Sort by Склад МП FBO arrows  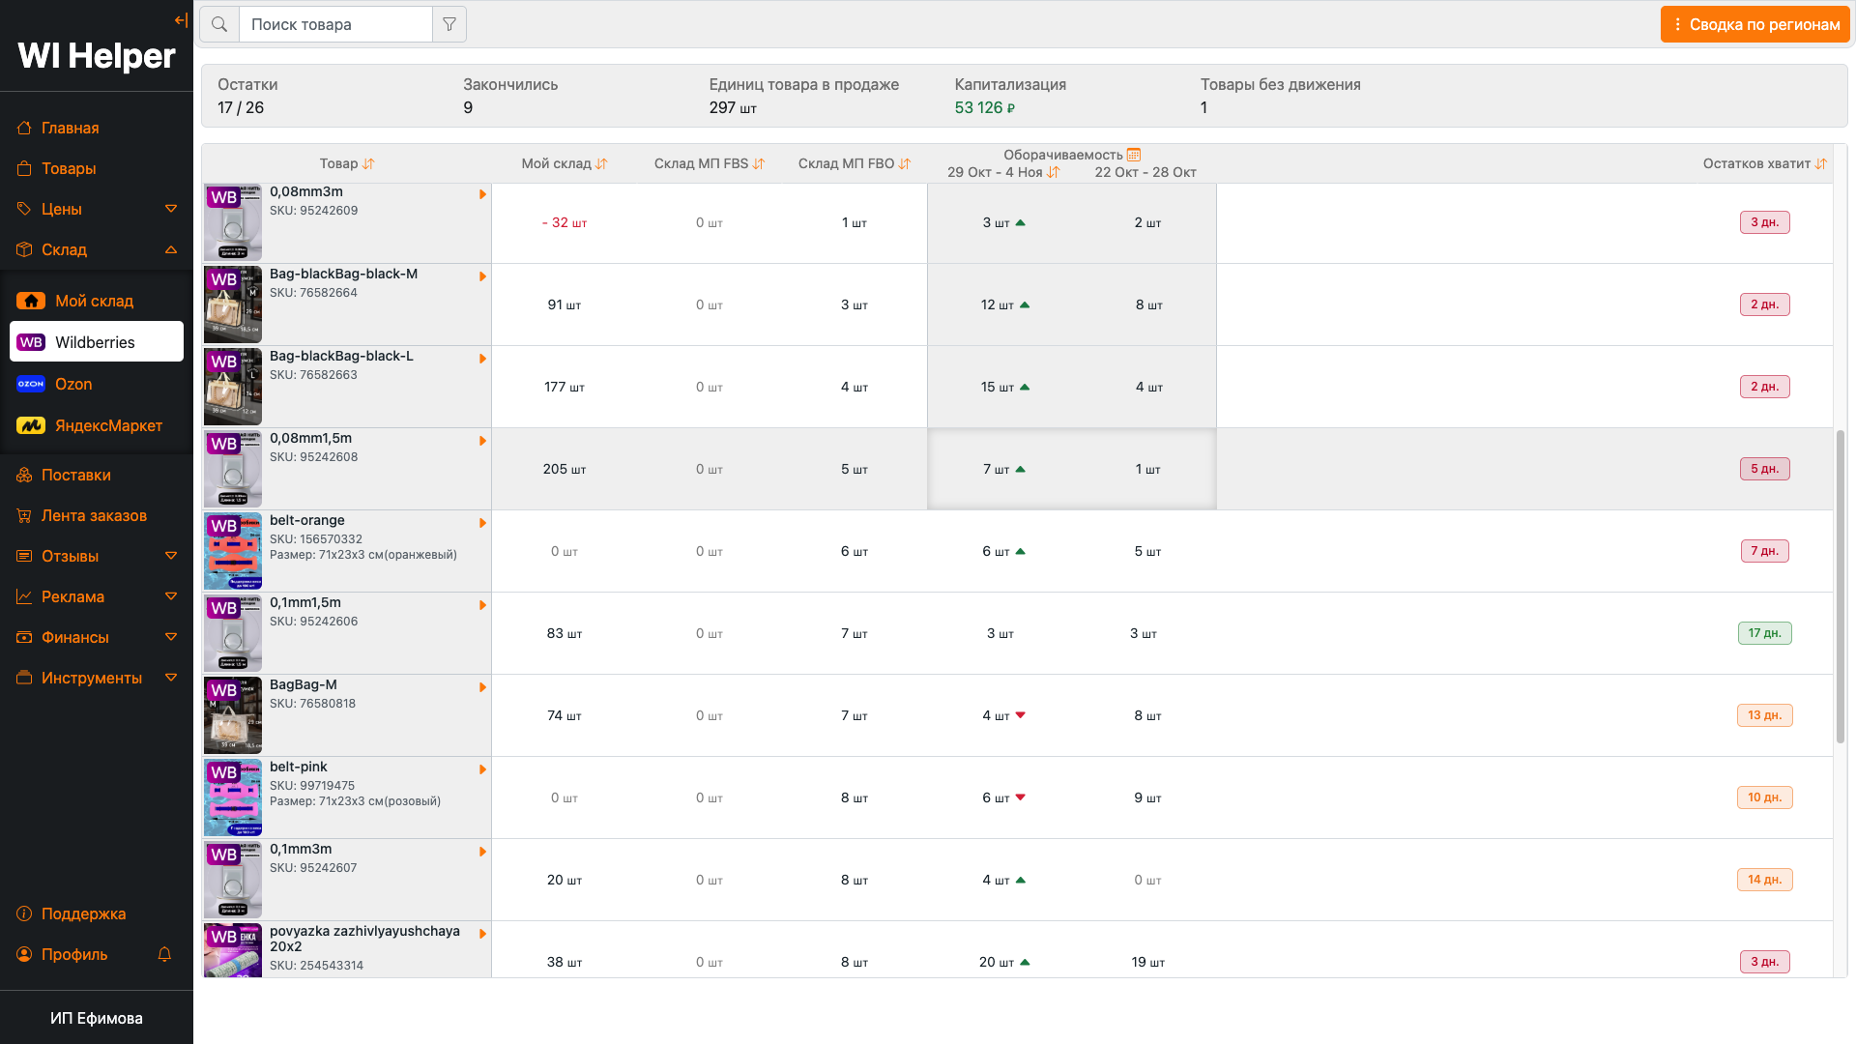(905, 164)
